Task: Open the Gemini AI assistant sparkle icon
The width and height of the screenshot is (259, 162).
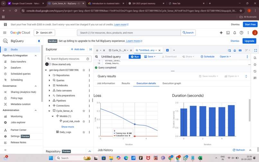Action: [x=221, y=33]
